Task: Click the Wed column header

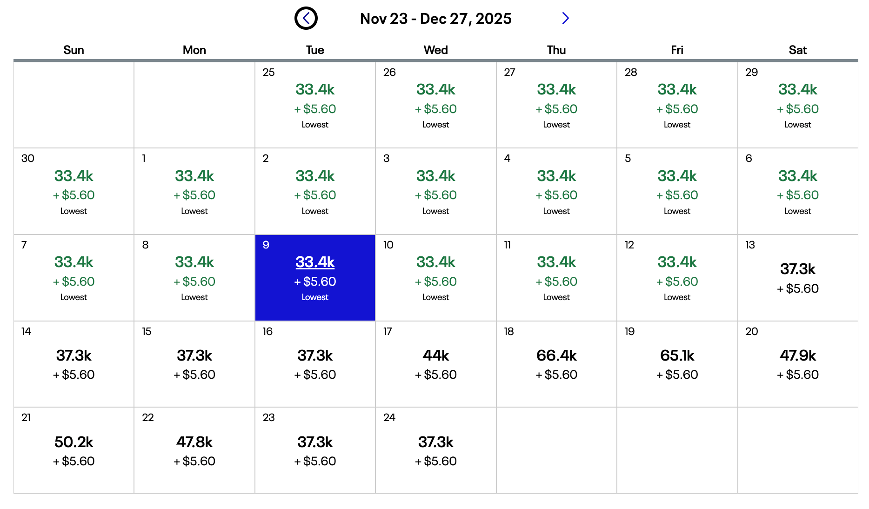Action: pyautogui.click(x=435, y=49)
